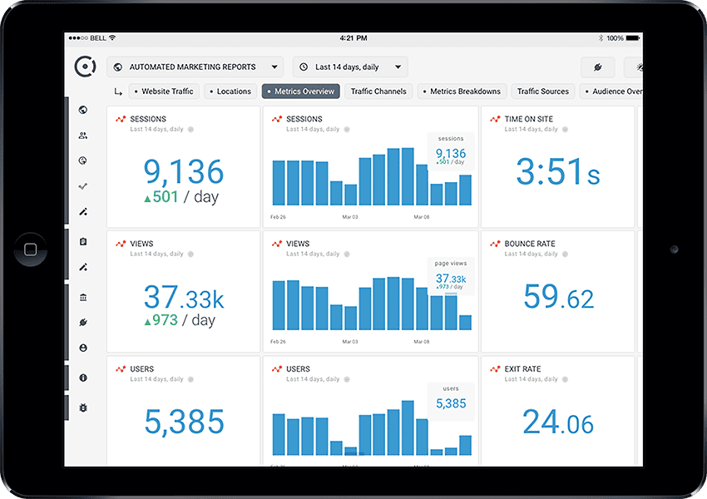Viewport: 707px width, 499px height.
Task: Open the info icon in left sidebar
Action: 83,378
